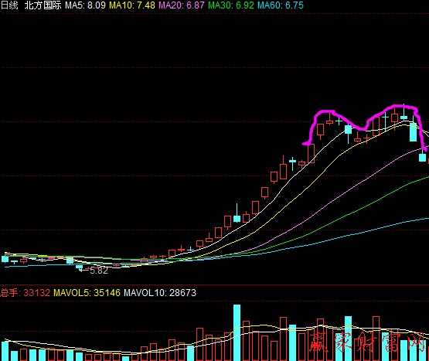Viewport: 429px width, 361px height.
Task: Click the MA30: 6.92 indicator label
Action: 231,5
